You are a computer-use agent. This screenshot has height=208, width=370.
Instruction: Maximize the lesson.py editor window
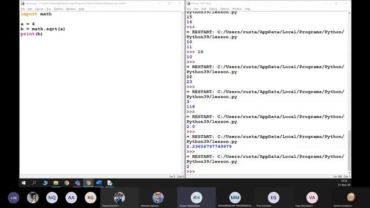169,3
